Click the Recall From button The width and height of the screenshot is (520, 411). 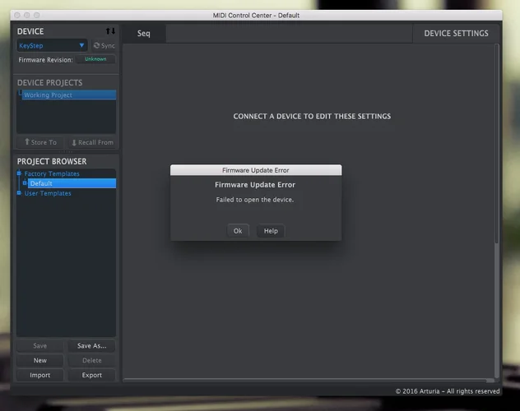92,142
